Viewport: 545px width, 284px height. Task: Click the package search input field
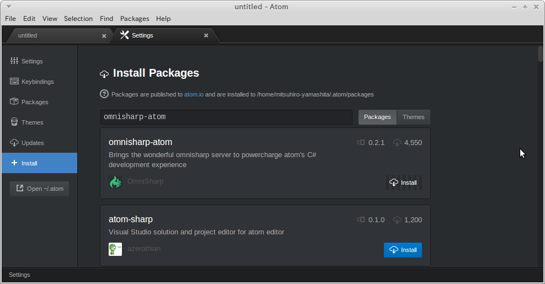coord(226,117)
